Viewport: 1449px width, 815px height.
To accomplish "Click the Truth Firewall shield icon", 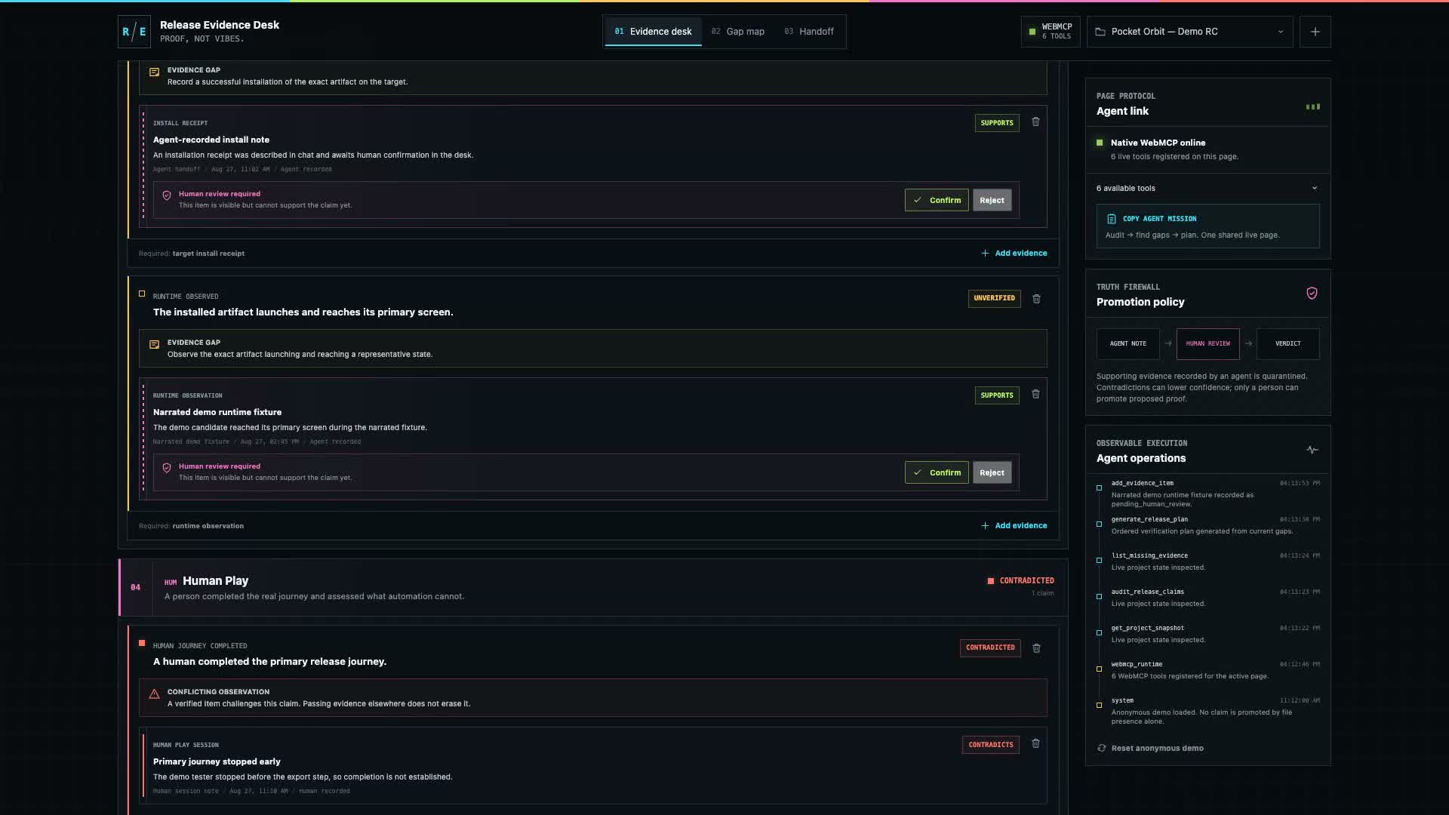I will click(x=1312, y=294).
